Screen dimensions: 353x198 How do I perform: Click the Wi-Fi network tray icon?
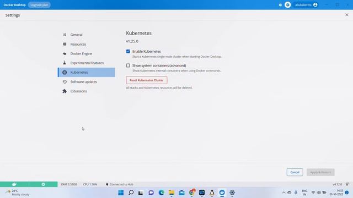(x=313, y=193)
